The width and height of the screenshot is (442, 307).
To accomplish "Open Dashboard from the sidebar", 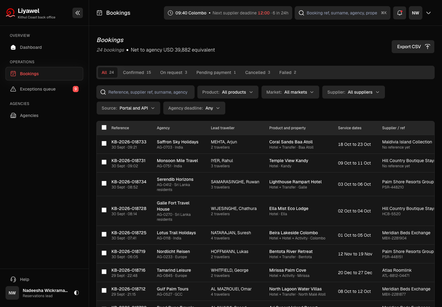I will (44, 47).
